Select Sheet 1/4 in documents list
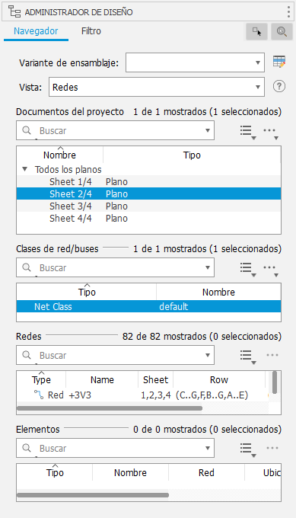The height and width of the screenshot is (518, 296). 149,182
